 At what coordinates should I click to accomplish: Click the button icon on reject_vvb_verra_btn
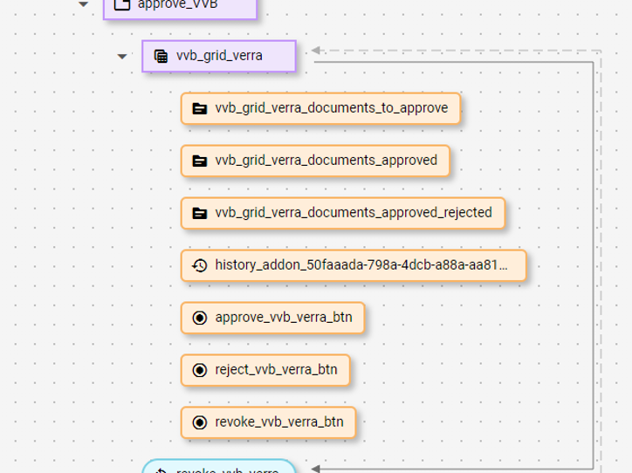pos(199,371)
